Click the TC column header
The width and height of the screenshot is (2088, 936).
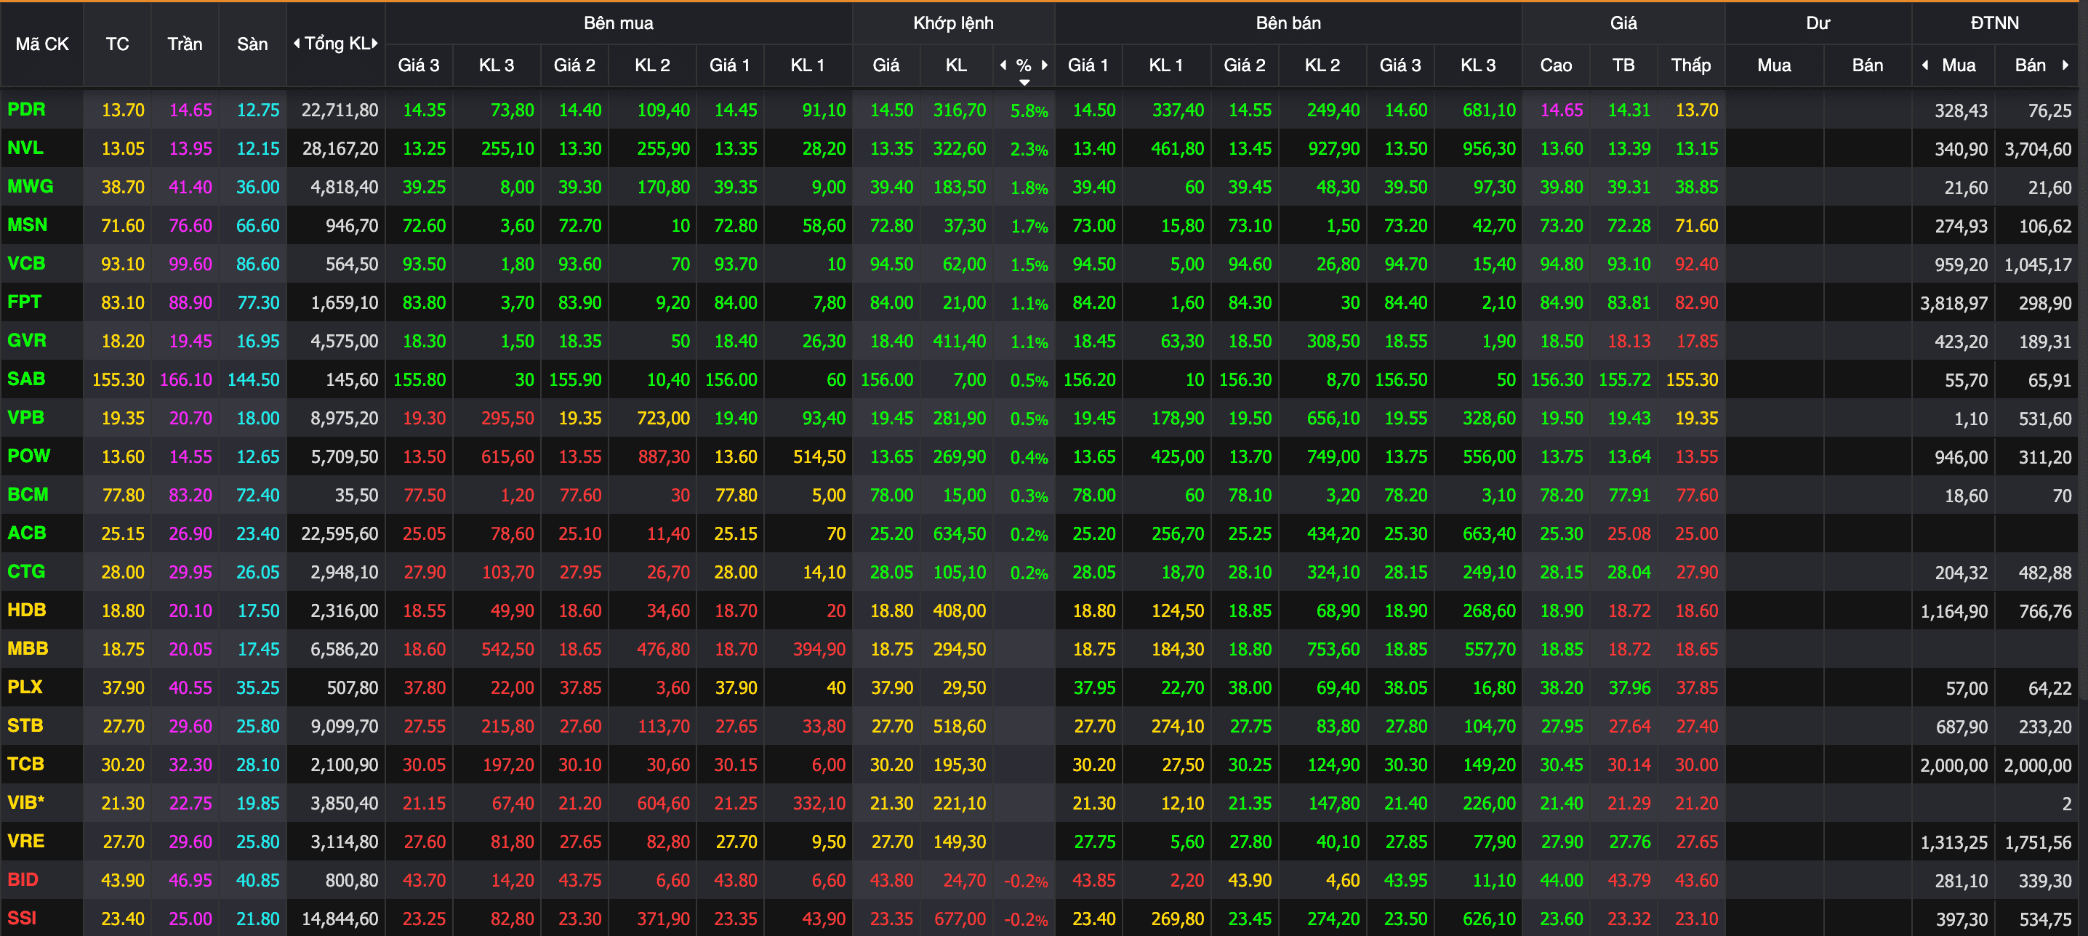[x=118, y=44]
